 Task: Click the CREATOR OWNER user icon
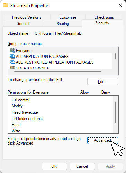12,67
